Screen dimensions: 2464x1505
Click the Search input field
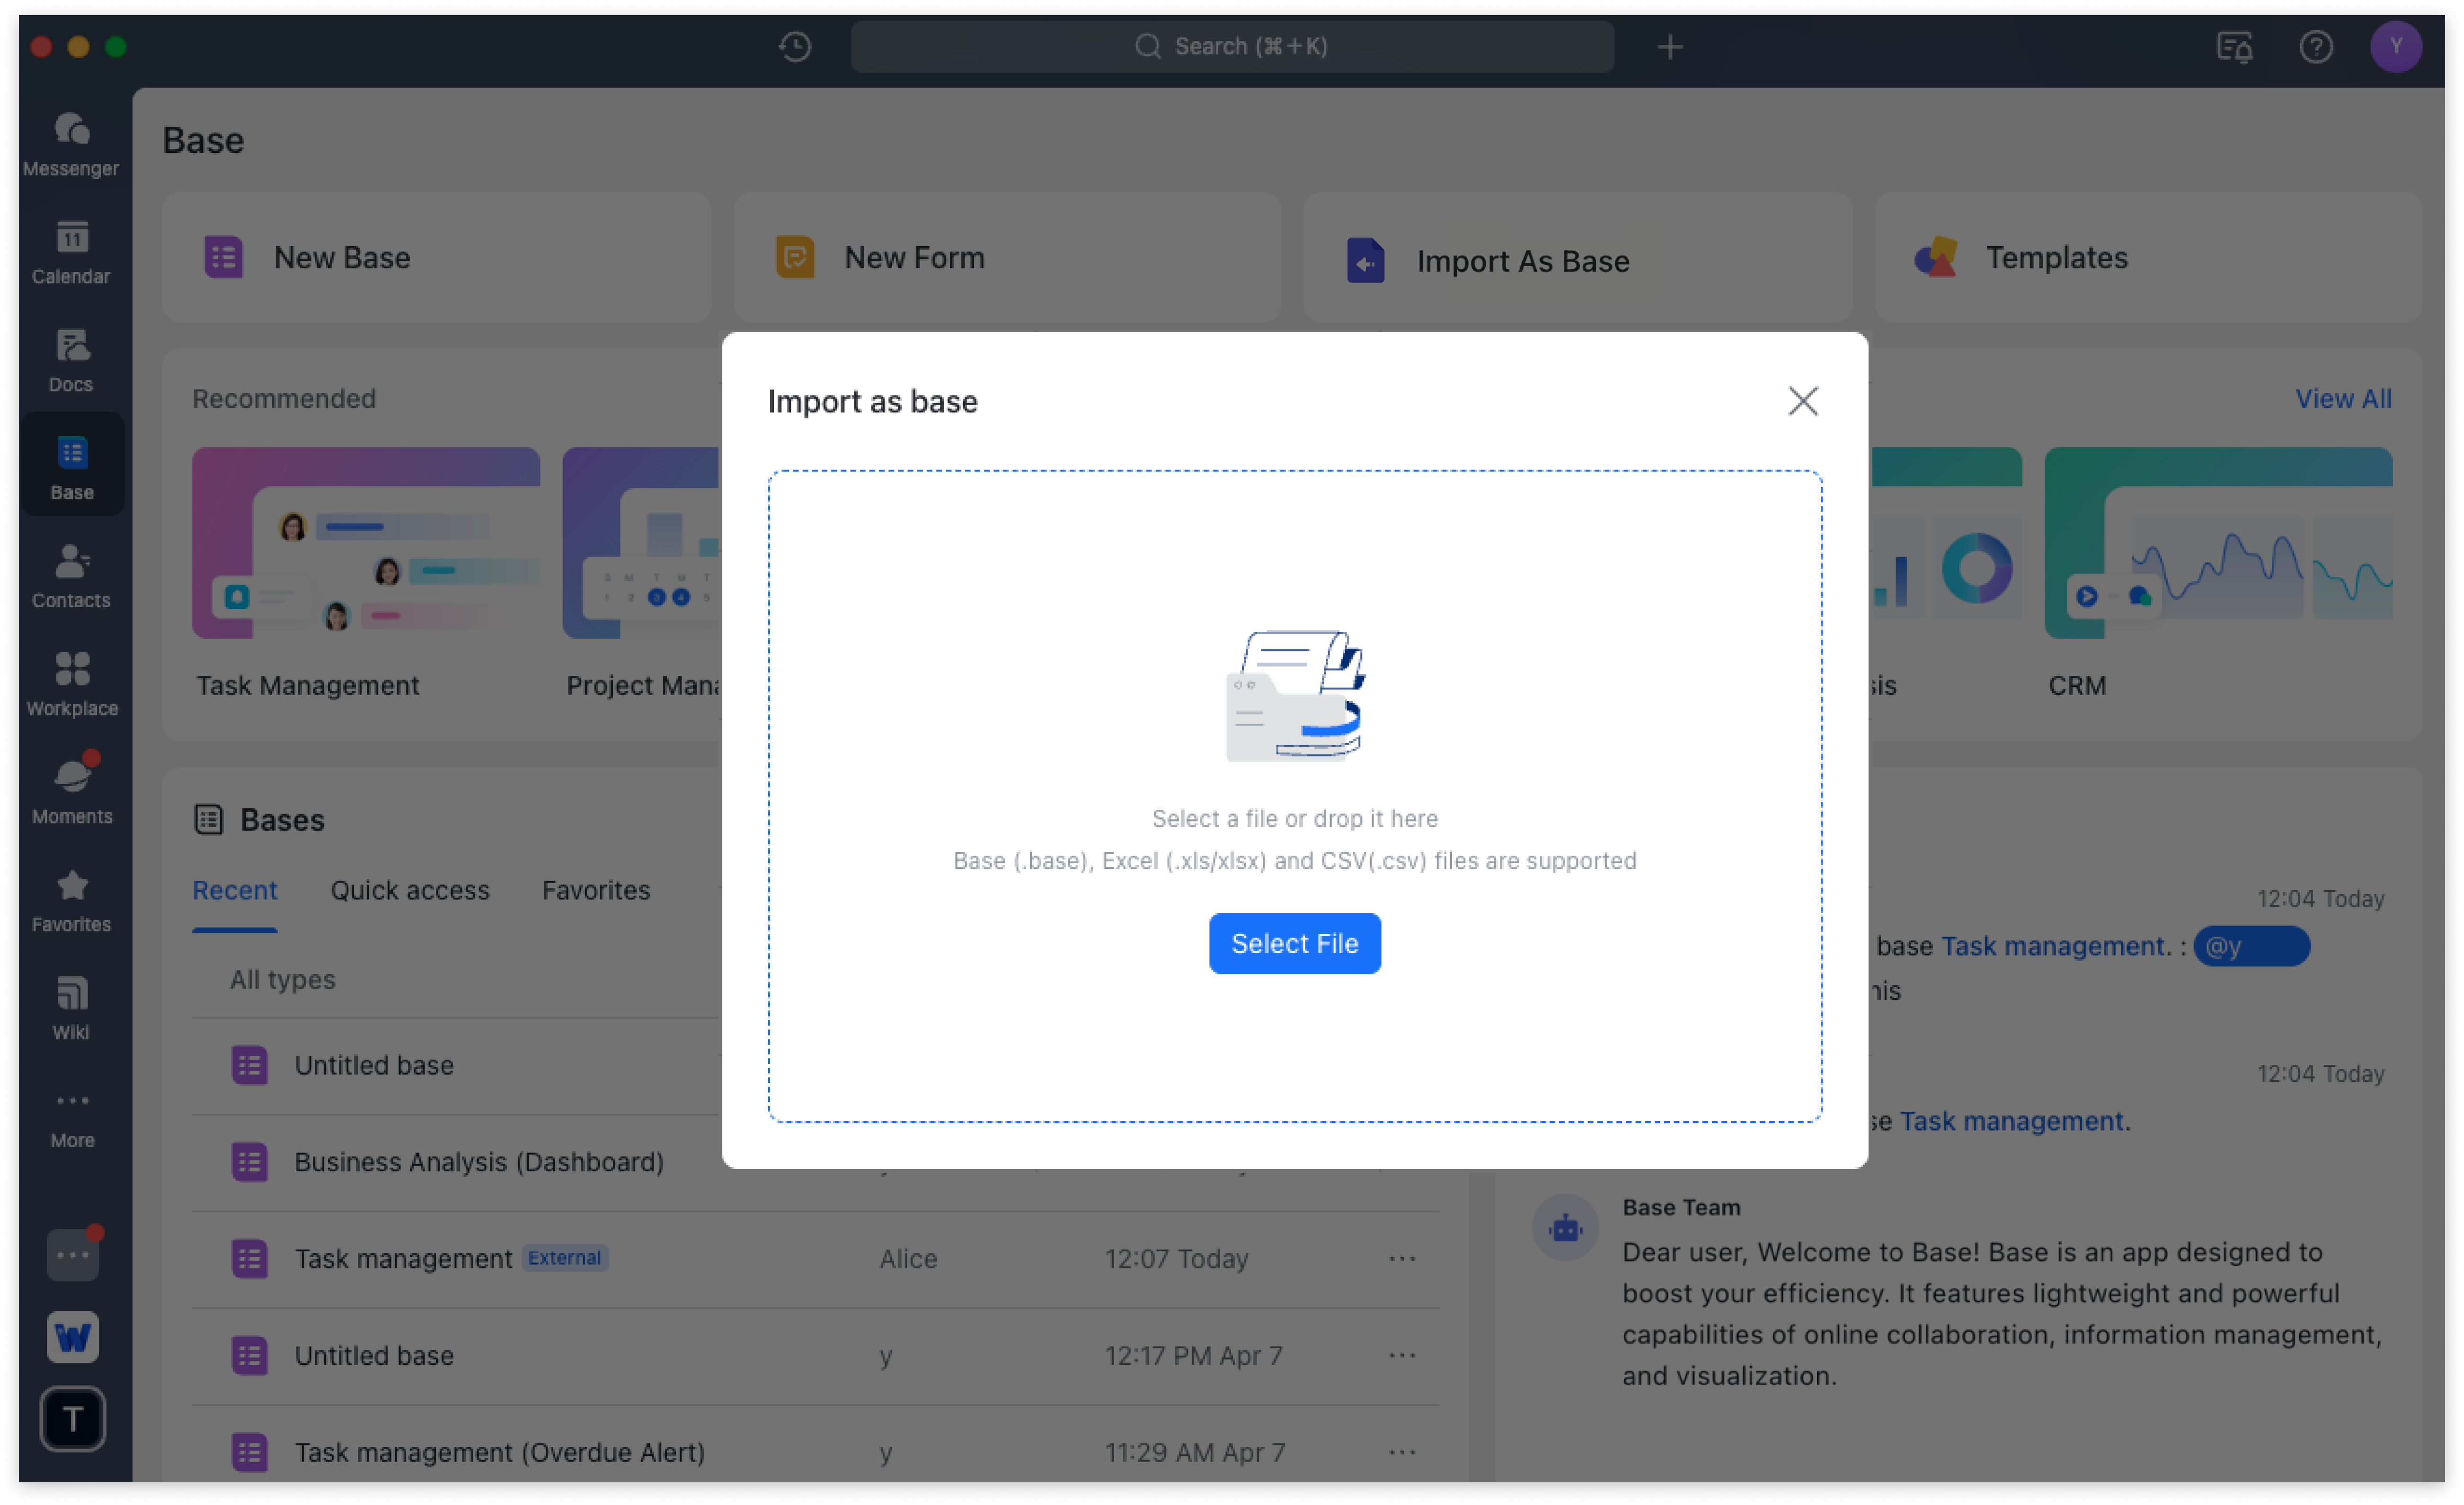(x=1232, y=46)
